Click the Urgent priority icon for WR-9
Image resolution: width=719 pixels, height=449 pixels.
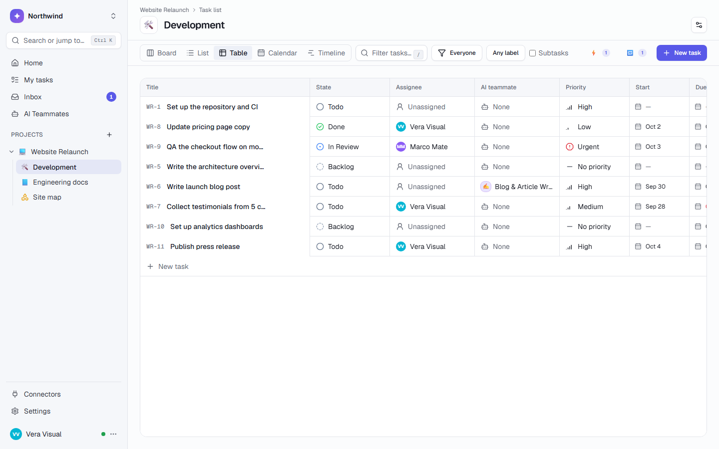pos(570,147)
